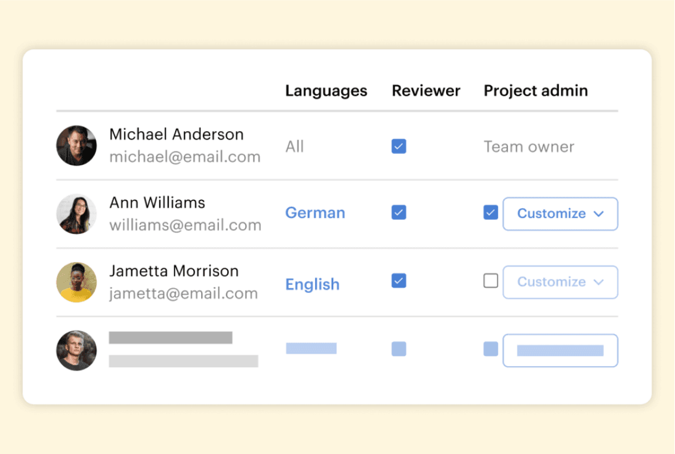Disable Project admin for Ann Williams
The image size is (675, 454).
(490, 213)
